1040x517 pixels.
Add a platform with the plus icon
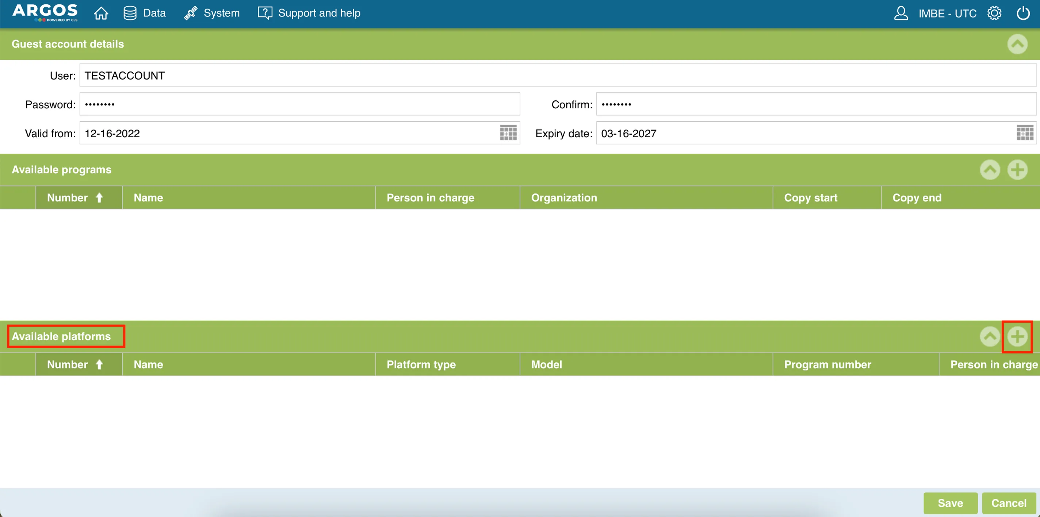coord(1017,336)
